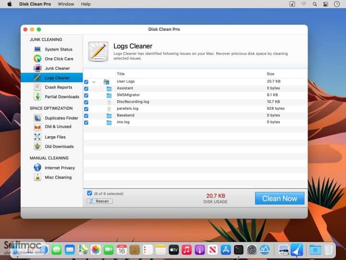This screenshot has height=260, width=346.
Task: Click the red 20.7 KB disk usage
Action: (x=216, y=195)
